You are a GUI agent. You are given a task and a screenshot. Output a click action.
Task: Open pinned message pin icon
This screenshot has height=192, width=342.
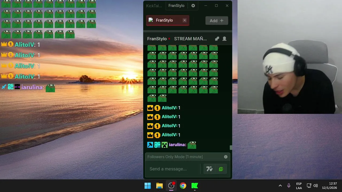[217, 39]
